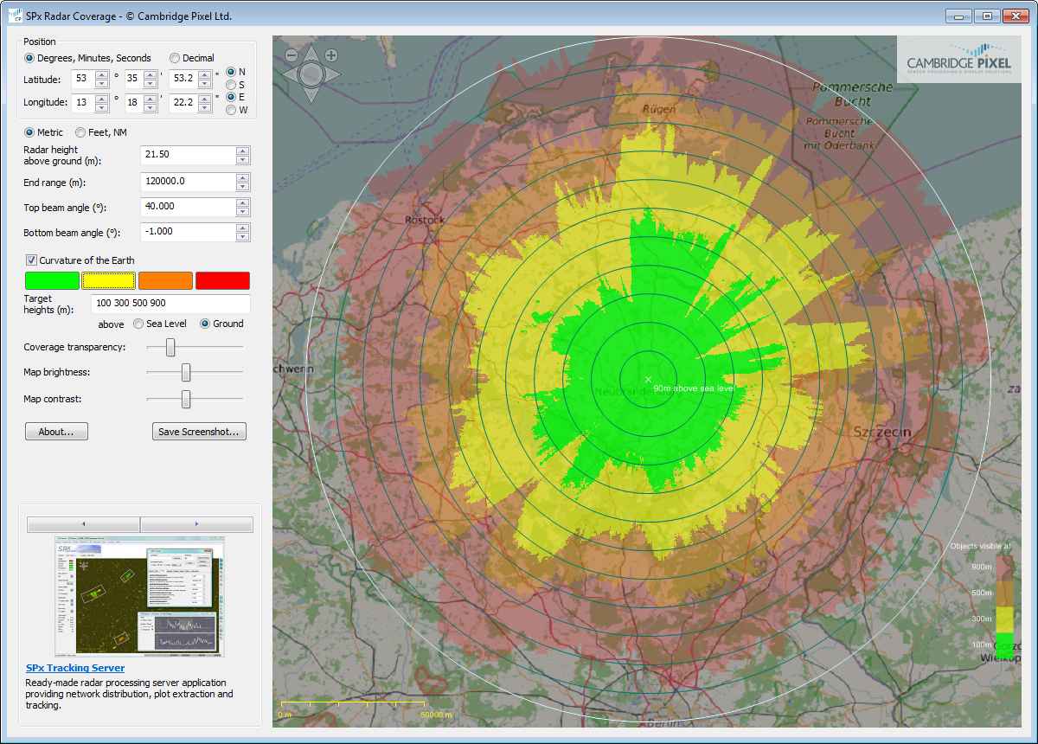Image resolution: width=1038 pixels, height=744 pixels.
Task: Click Save Screenshot button
Action: [x=199, y=432]
